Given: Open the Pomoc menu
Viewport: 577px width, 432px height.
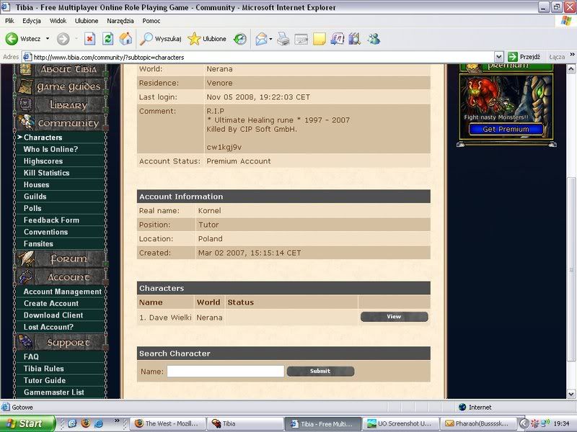Looking at the screenshot, I should click(x=151, y=21).
